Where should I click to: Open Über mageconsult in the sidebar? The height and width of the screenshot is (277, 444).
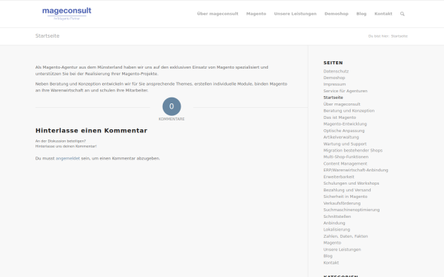coord(342,104)
